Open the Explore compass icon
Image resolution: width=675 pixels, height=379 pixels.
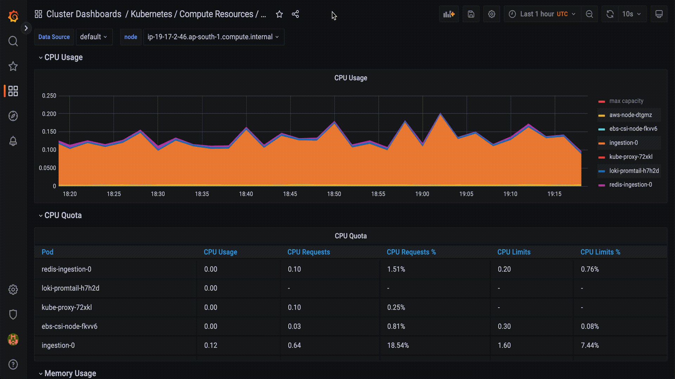point(13,116)
